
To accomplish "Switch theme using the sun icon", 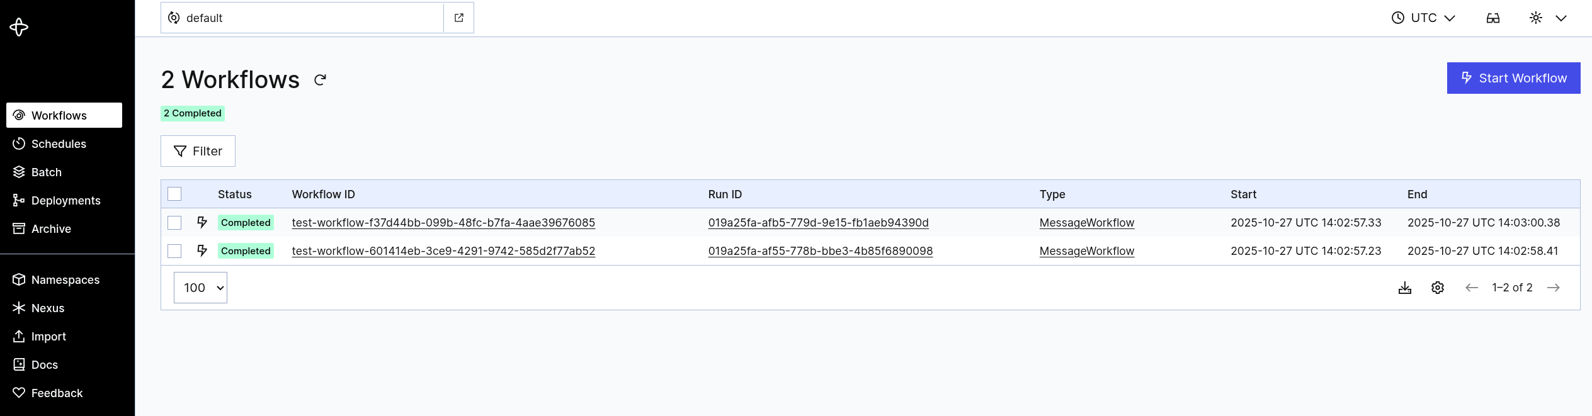I will [1535, 18].
